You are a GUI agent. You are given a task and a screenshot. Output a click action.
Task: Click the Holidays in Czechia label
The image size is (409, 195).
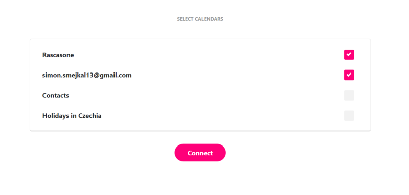point(72,116)
